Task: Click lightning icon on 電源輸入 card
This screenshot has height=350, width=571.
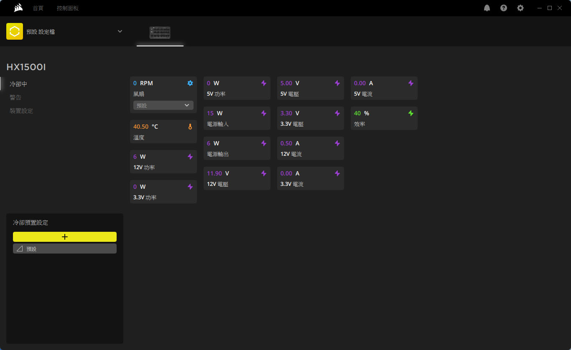Action: tap(264, 113)
